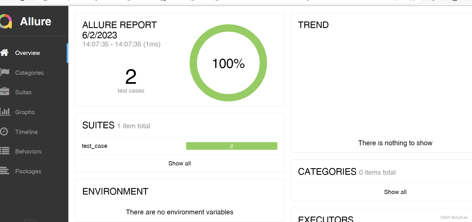Open the test_case suite name
This screenshot has width=472, height=222.
click(x=94, y=146)
